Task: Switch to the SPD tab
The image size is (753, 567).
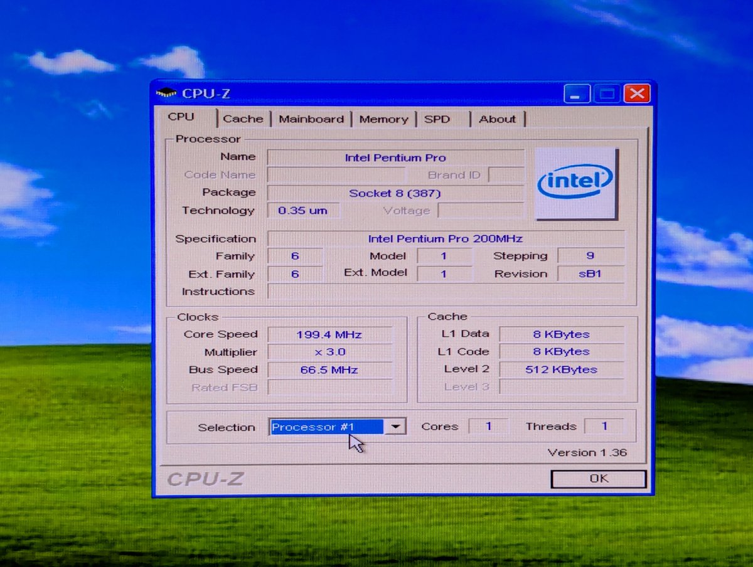Action: pyautogui.click(x=437, y=119)
